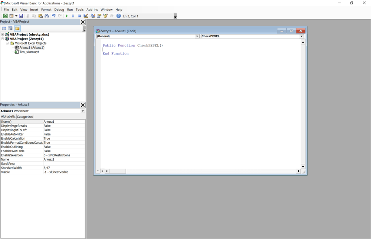Open the Add-Ins menu
The width and height of the screenshot is (371, 239).
tap(92, 10)
